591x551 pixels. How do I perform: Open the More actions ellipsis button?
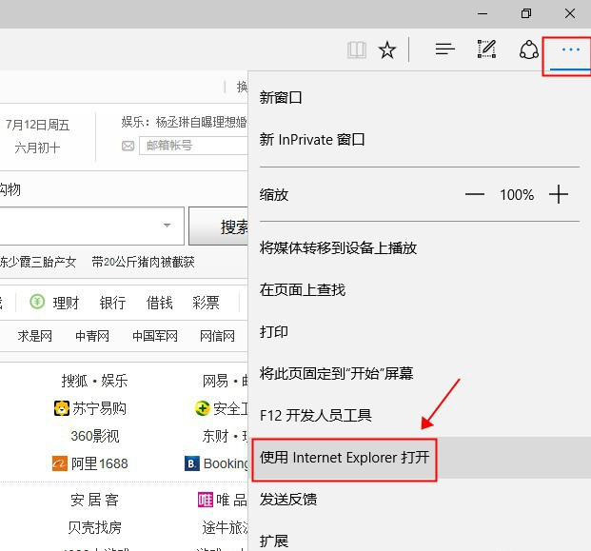pos(570,49)
